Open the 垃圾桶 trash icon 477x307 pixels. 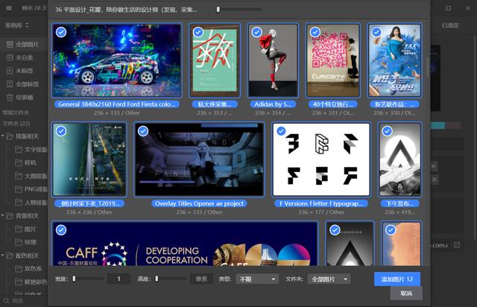click(x=10, y=98)
